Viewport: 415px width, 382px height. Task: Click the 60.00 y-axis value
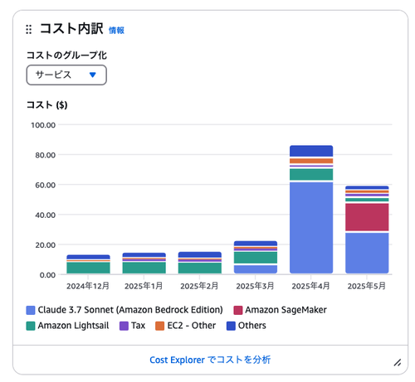46,185
